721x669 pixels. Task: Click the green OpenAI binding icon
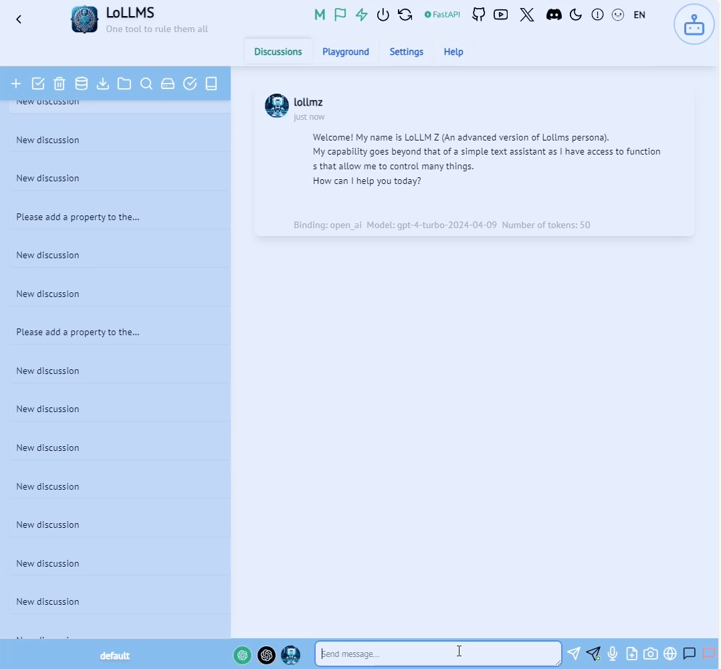click(x=242, y=655)
